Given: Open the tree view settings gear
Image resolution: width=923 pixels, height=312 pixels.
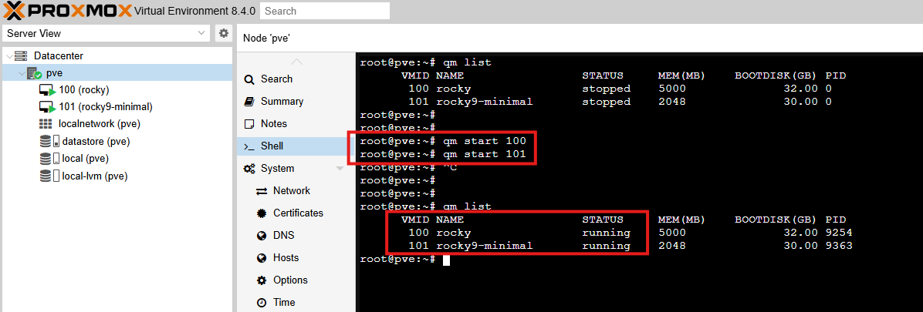Looking at the screenshot, I should tap(223, 33).
